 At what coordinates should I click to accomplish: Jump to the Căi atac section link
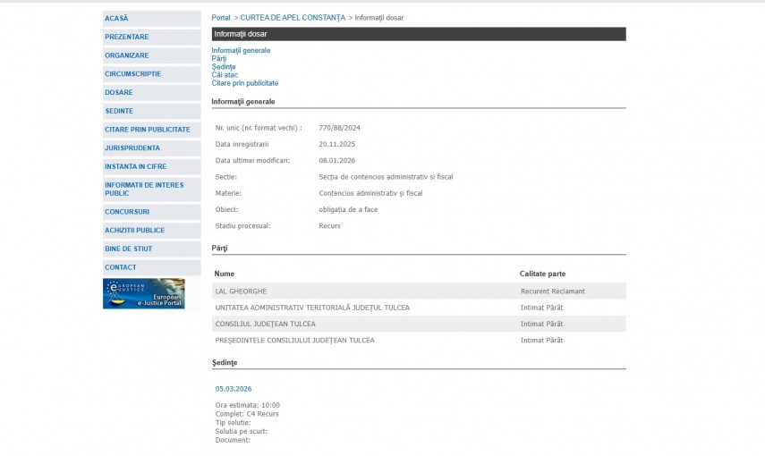[225, 75]
